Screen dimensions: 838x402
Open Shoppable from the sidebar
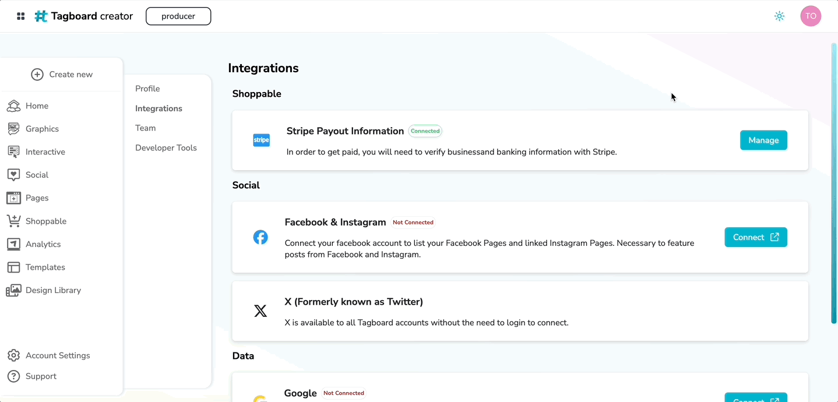coord(46,221)
